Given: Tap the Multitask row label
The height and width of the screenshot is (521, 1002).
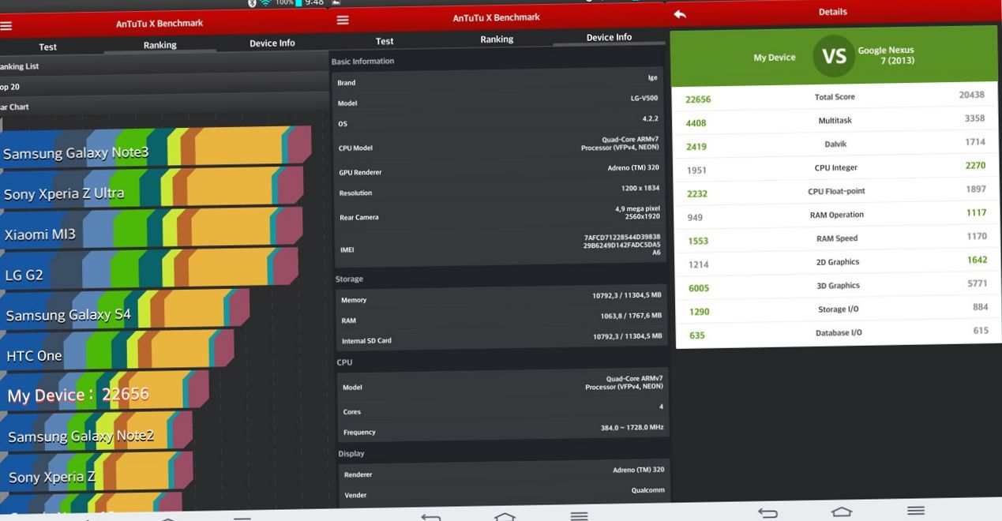Looking at the screenshot, I should pyautogui.click(x=835, y=121).
